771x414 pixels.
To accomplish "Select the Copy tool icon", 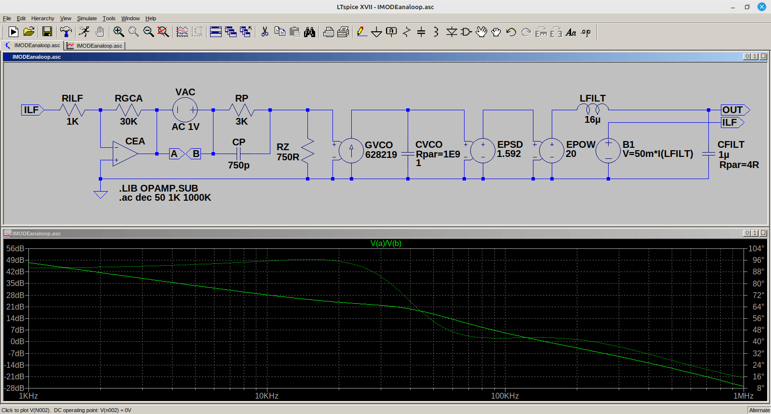I will (x=279, y=32).
